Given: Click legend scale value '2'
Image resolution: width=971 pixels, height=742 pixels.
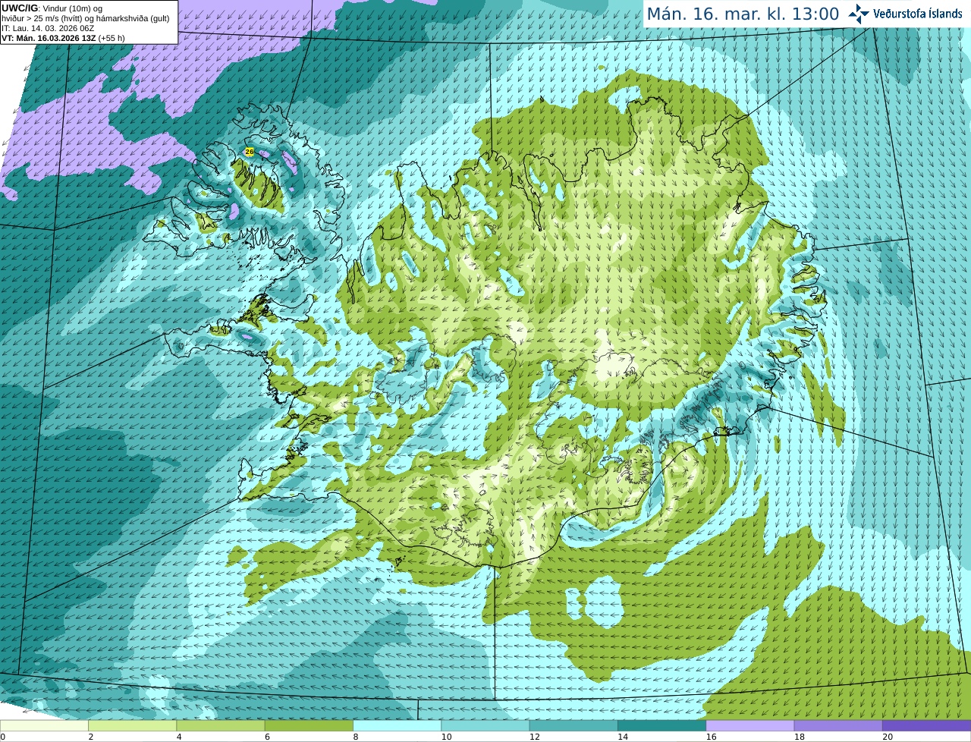Looking at the screenshot, I should [x=90, y=737].
